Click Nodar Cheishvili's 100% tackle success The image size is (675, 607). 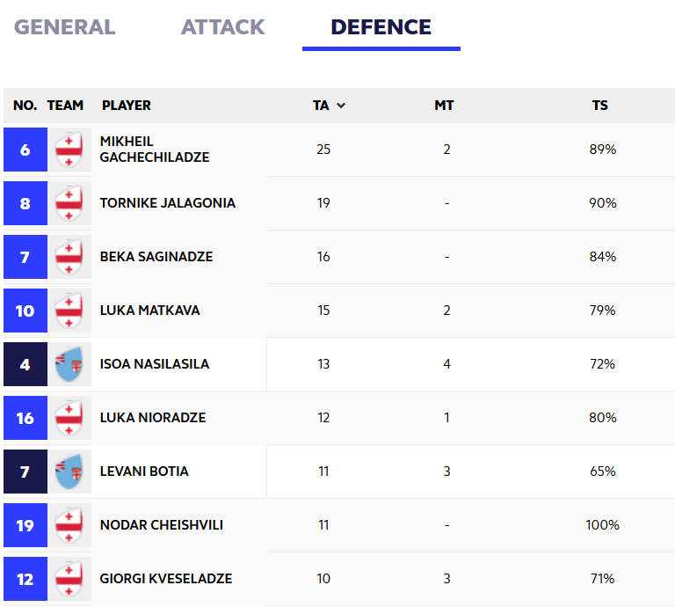[x=603, y=525]
